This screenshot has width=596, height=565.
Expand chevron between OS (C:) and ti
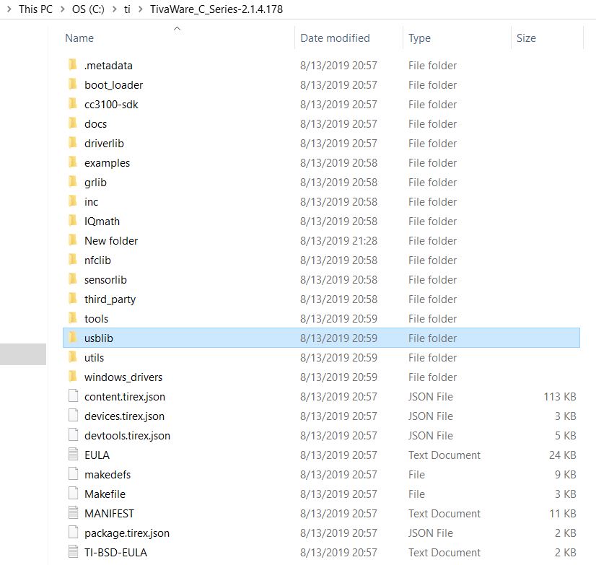[115, 9]
